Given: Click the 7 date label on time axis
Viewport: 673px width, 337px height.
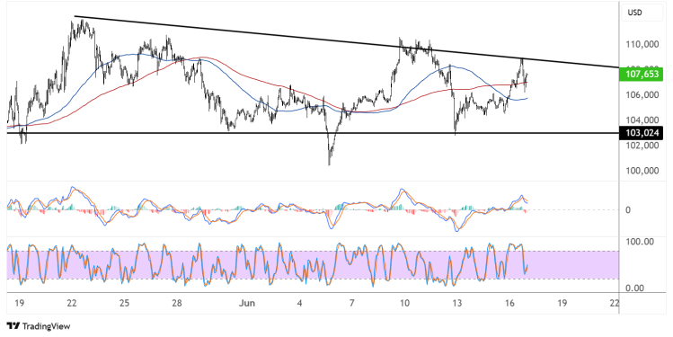Looking at the screenshot, I should coord(352,303).
